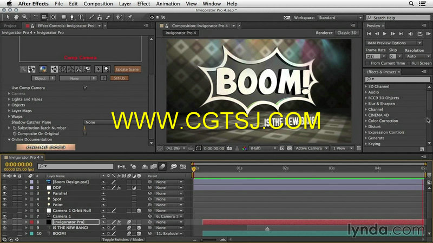Hide the Camera 1 layer eye
This screenshot has height=243, width=433.
coord(4,217)
